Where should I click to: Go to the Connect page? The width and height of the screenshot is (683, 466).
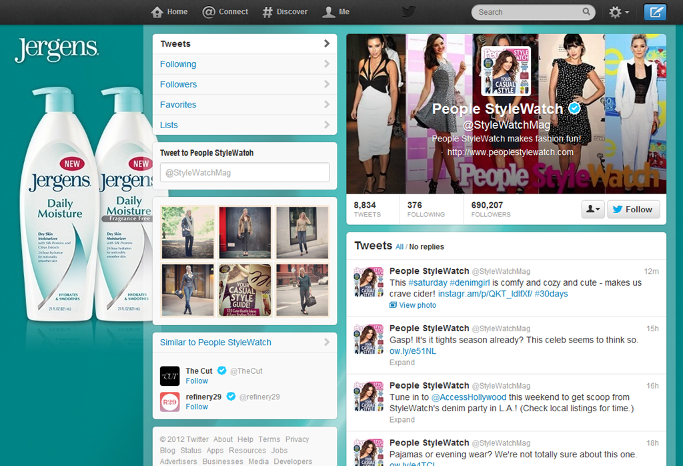point(225,12)
